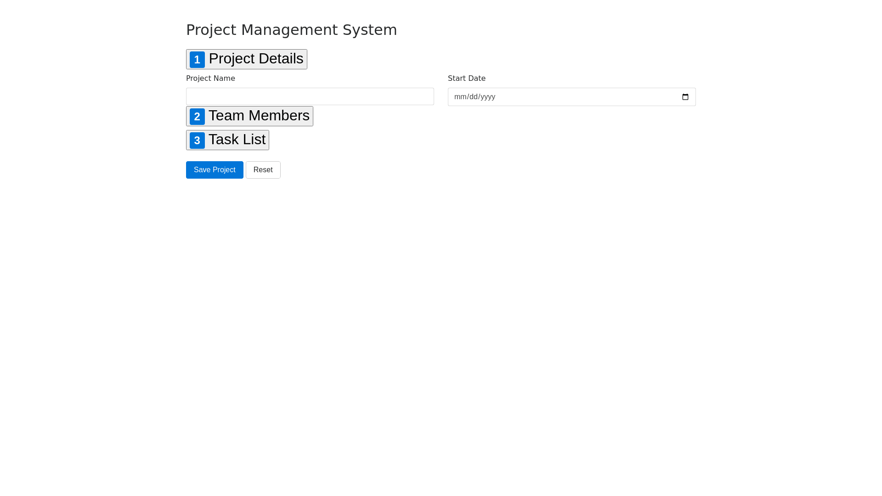The width and height of the screenshot is (882, 496).
Task: Click the step 2 number badge
Action: [197, 116]
